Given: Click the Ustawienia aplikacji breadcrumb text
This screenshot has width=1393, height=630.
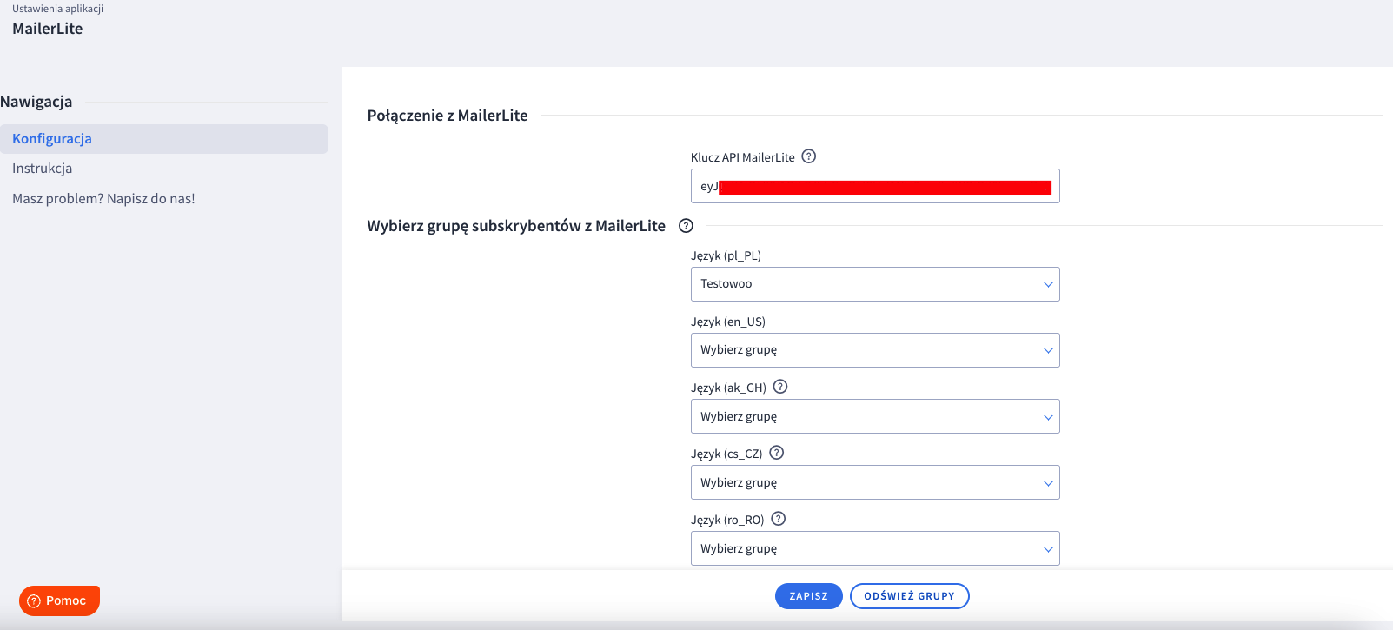Looking at the screenshot, I should click(57, 9).
